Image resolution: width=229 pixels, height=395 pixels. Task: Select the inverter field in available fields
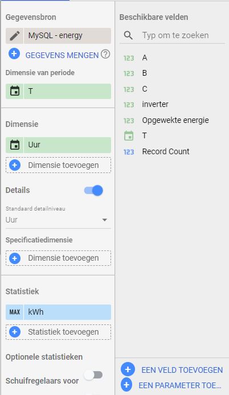155,104
